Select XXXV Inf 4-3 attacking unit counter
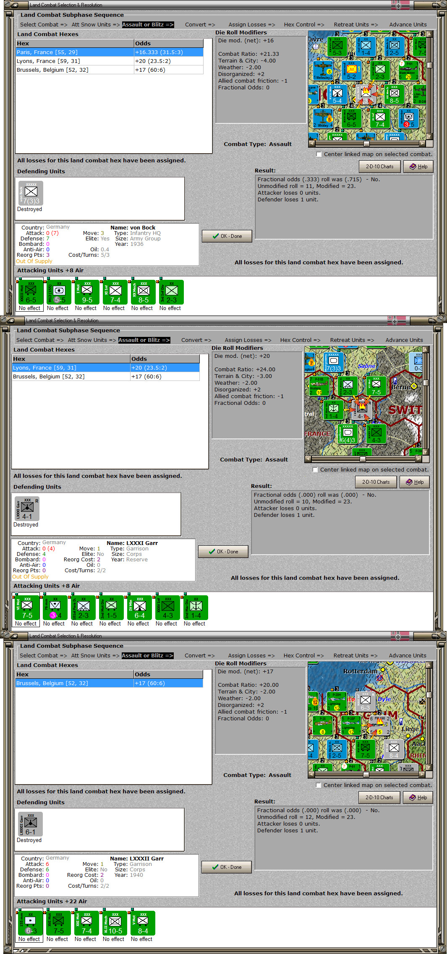447x954 pixels. pos(167,608)
